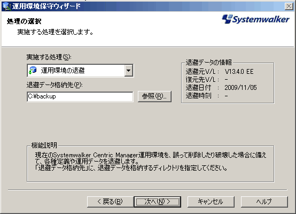Click the 運用環境保守ウィザード window title
296x214 pixels.
[x=46, y=6]
